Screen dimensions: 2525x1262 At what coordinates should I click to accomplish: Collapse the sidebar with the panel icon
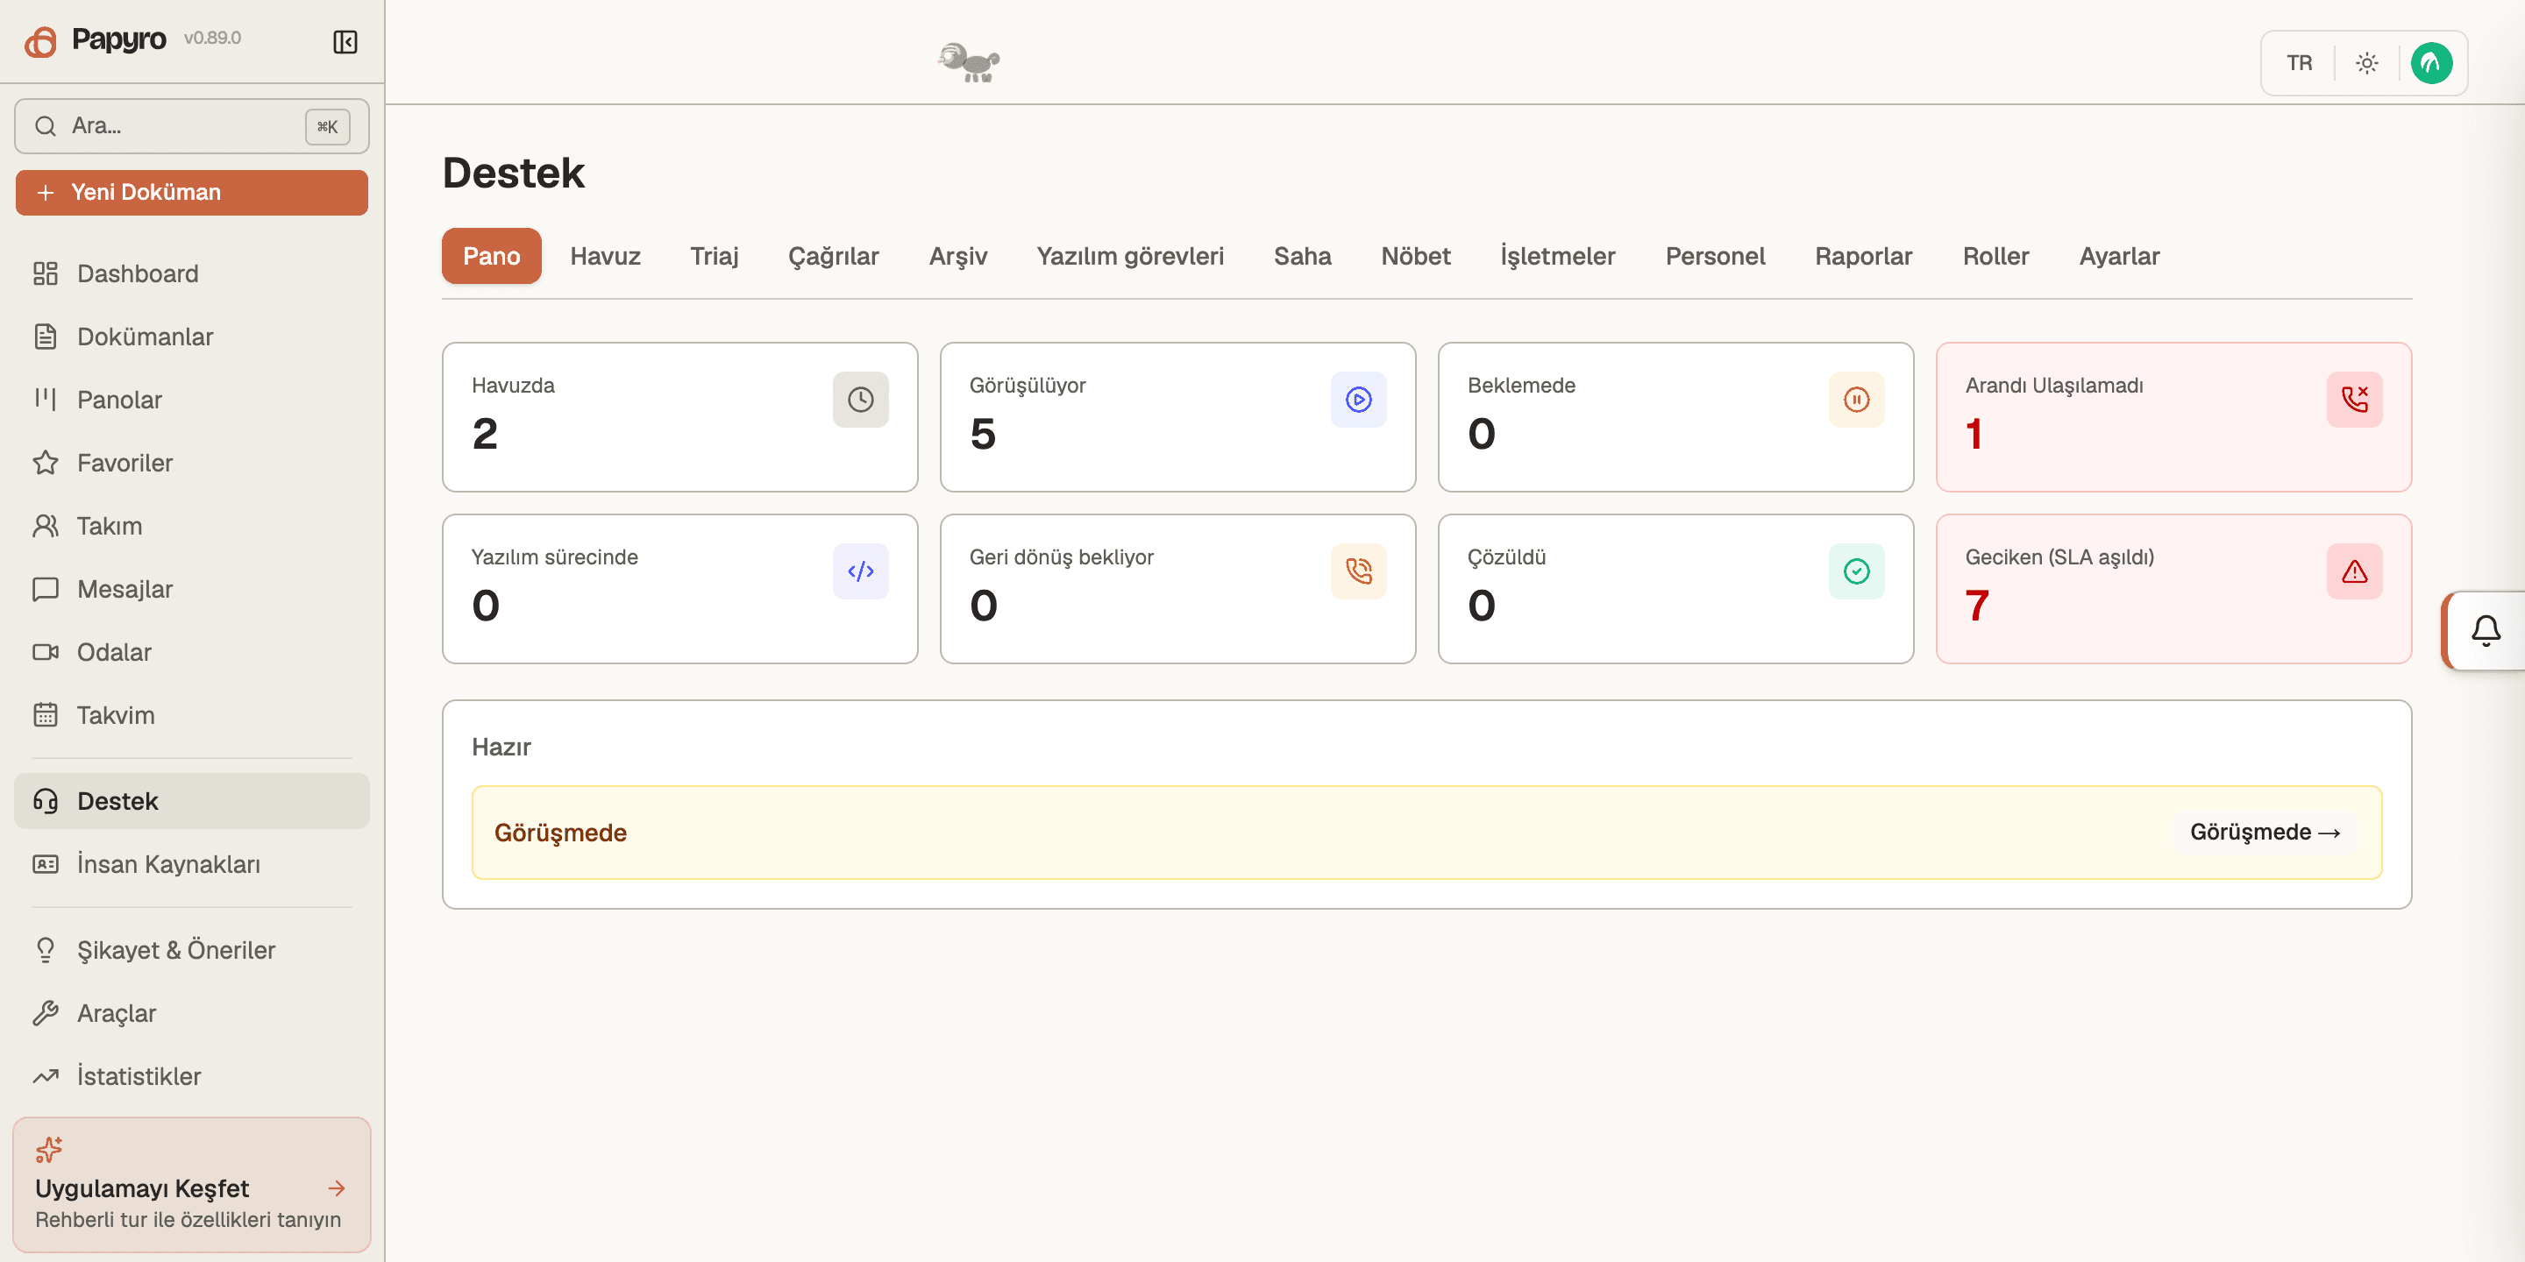coord(345,41)
